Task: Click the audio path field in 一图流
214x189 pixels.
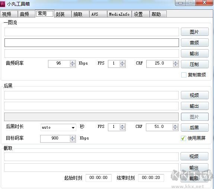Action: [x=92, y=42]
